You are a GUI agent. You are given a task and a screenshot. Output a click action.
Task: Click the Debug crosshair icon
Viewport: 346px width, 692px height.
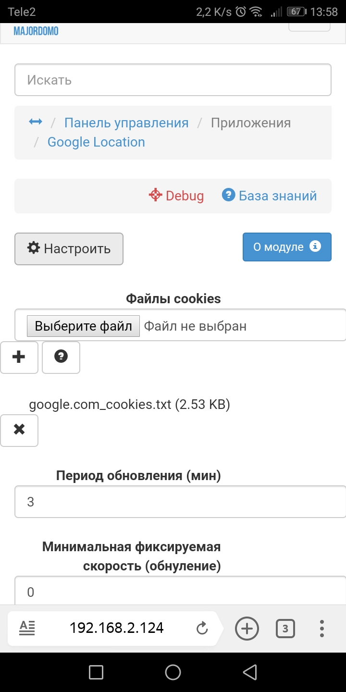pyautogui.click(x=155, y=196)
